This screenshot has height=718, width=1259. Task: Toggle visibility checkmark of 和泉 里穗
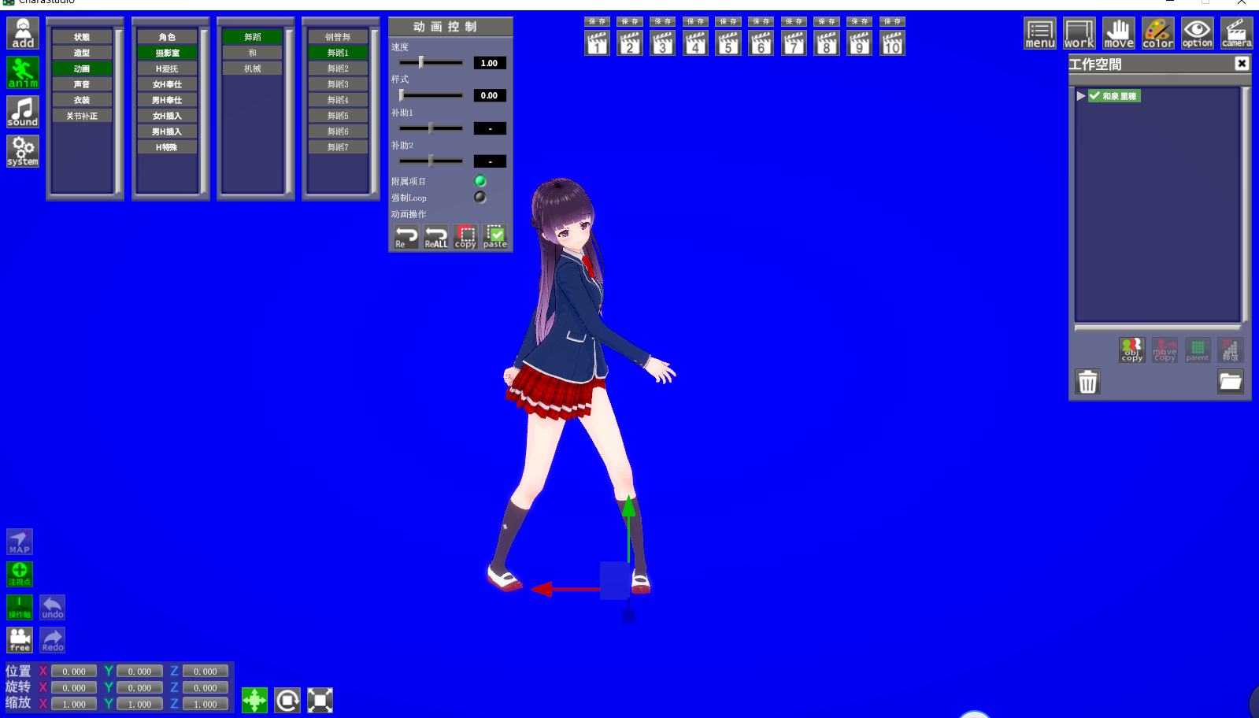1094,96
